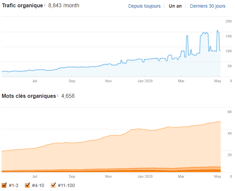
Task: Click the 4,658 organic keywords count
Action: (x=68, y=96)
